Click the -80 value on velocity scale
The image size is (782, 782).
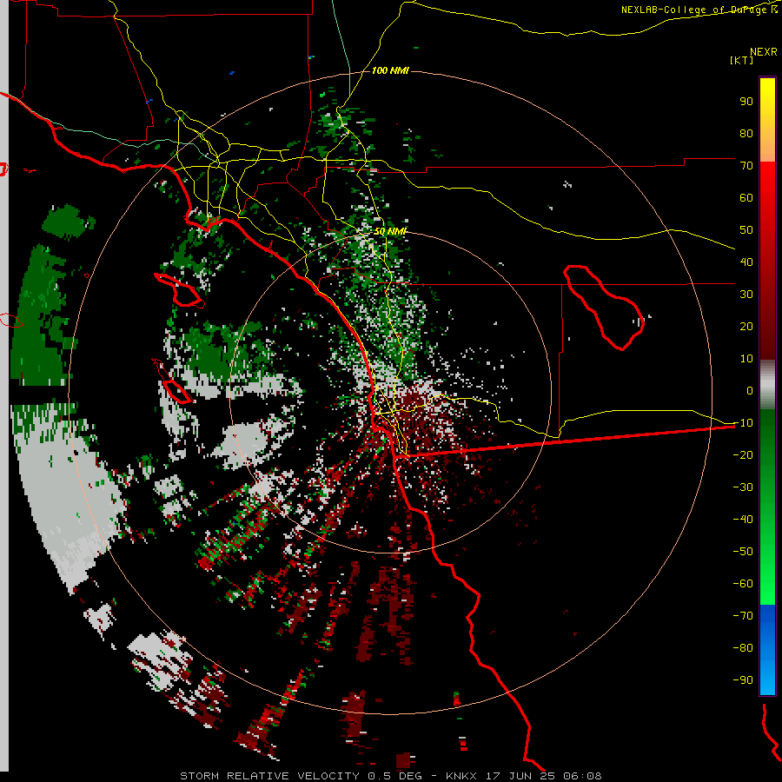pos(743,648)
